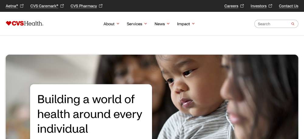Image resolution: width=304 pixels, height=139 pixels.
Task: Visit the Aetna link in top bar
Action: (12, 6)
